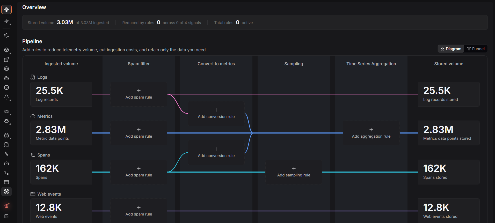
Task: Click the 162K Spans ingested card
Action: coord(61,172)
